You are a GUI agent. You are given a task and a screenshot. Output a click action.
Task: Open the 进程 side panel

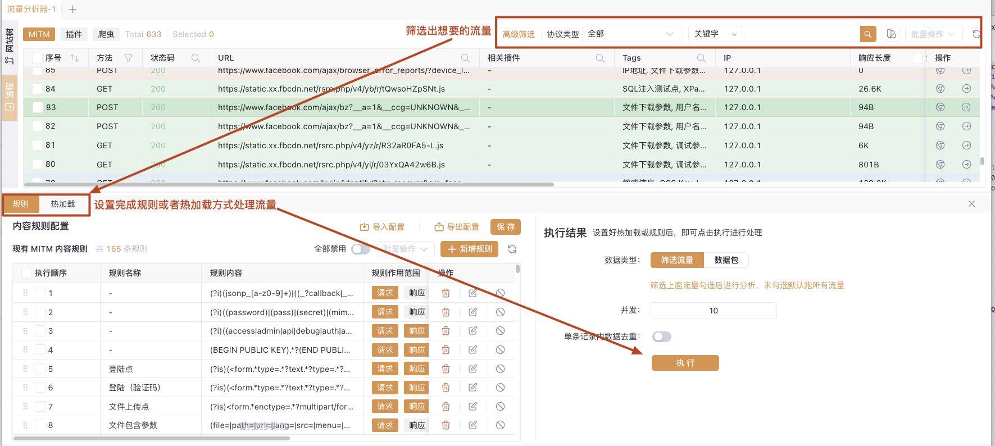[9, 97]
